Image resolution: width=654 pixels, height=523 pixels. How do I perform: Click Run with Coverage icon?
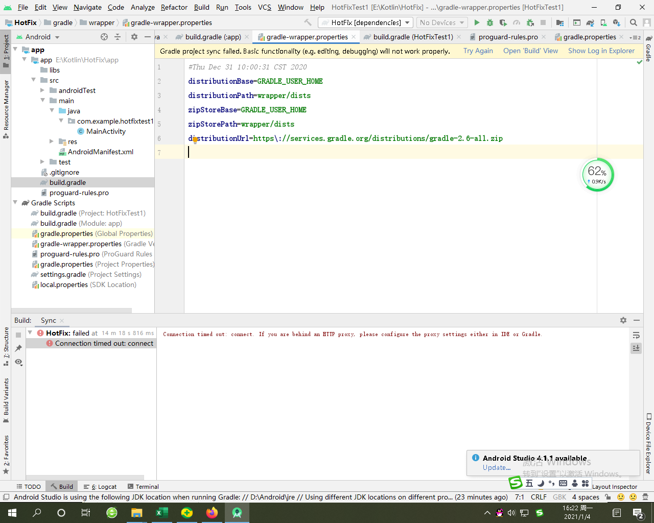[503, 22]
